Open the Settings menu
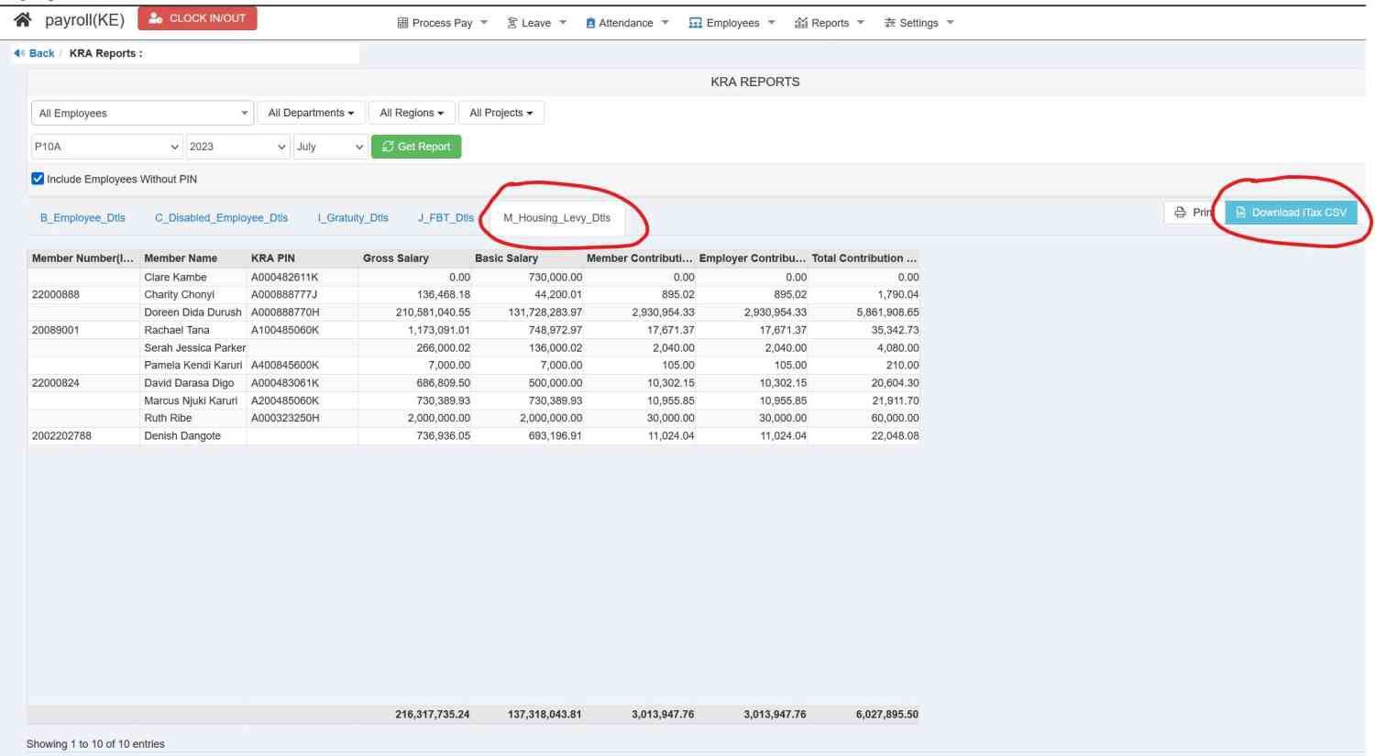The width and height of the screenshot is (1375, 756). tap(918, 23)
